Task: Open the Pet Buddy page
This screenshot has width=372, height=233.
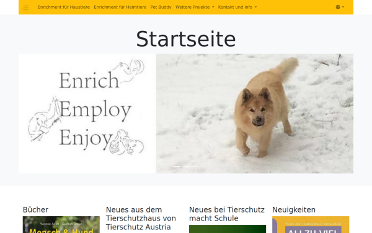Action: [x=161, y=7]
